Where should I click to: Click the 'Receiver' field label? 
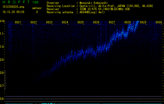53,9
